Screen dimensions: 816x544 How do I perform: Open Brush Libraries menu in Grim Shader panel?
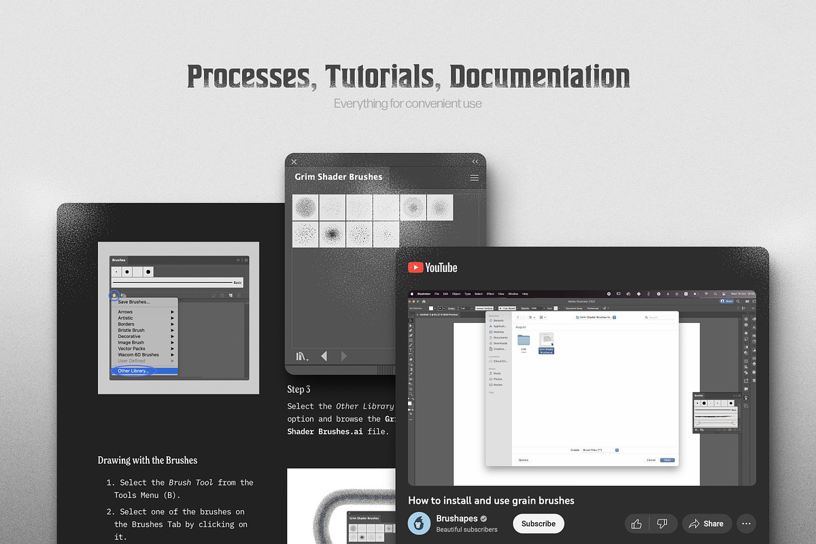[302, 356]
